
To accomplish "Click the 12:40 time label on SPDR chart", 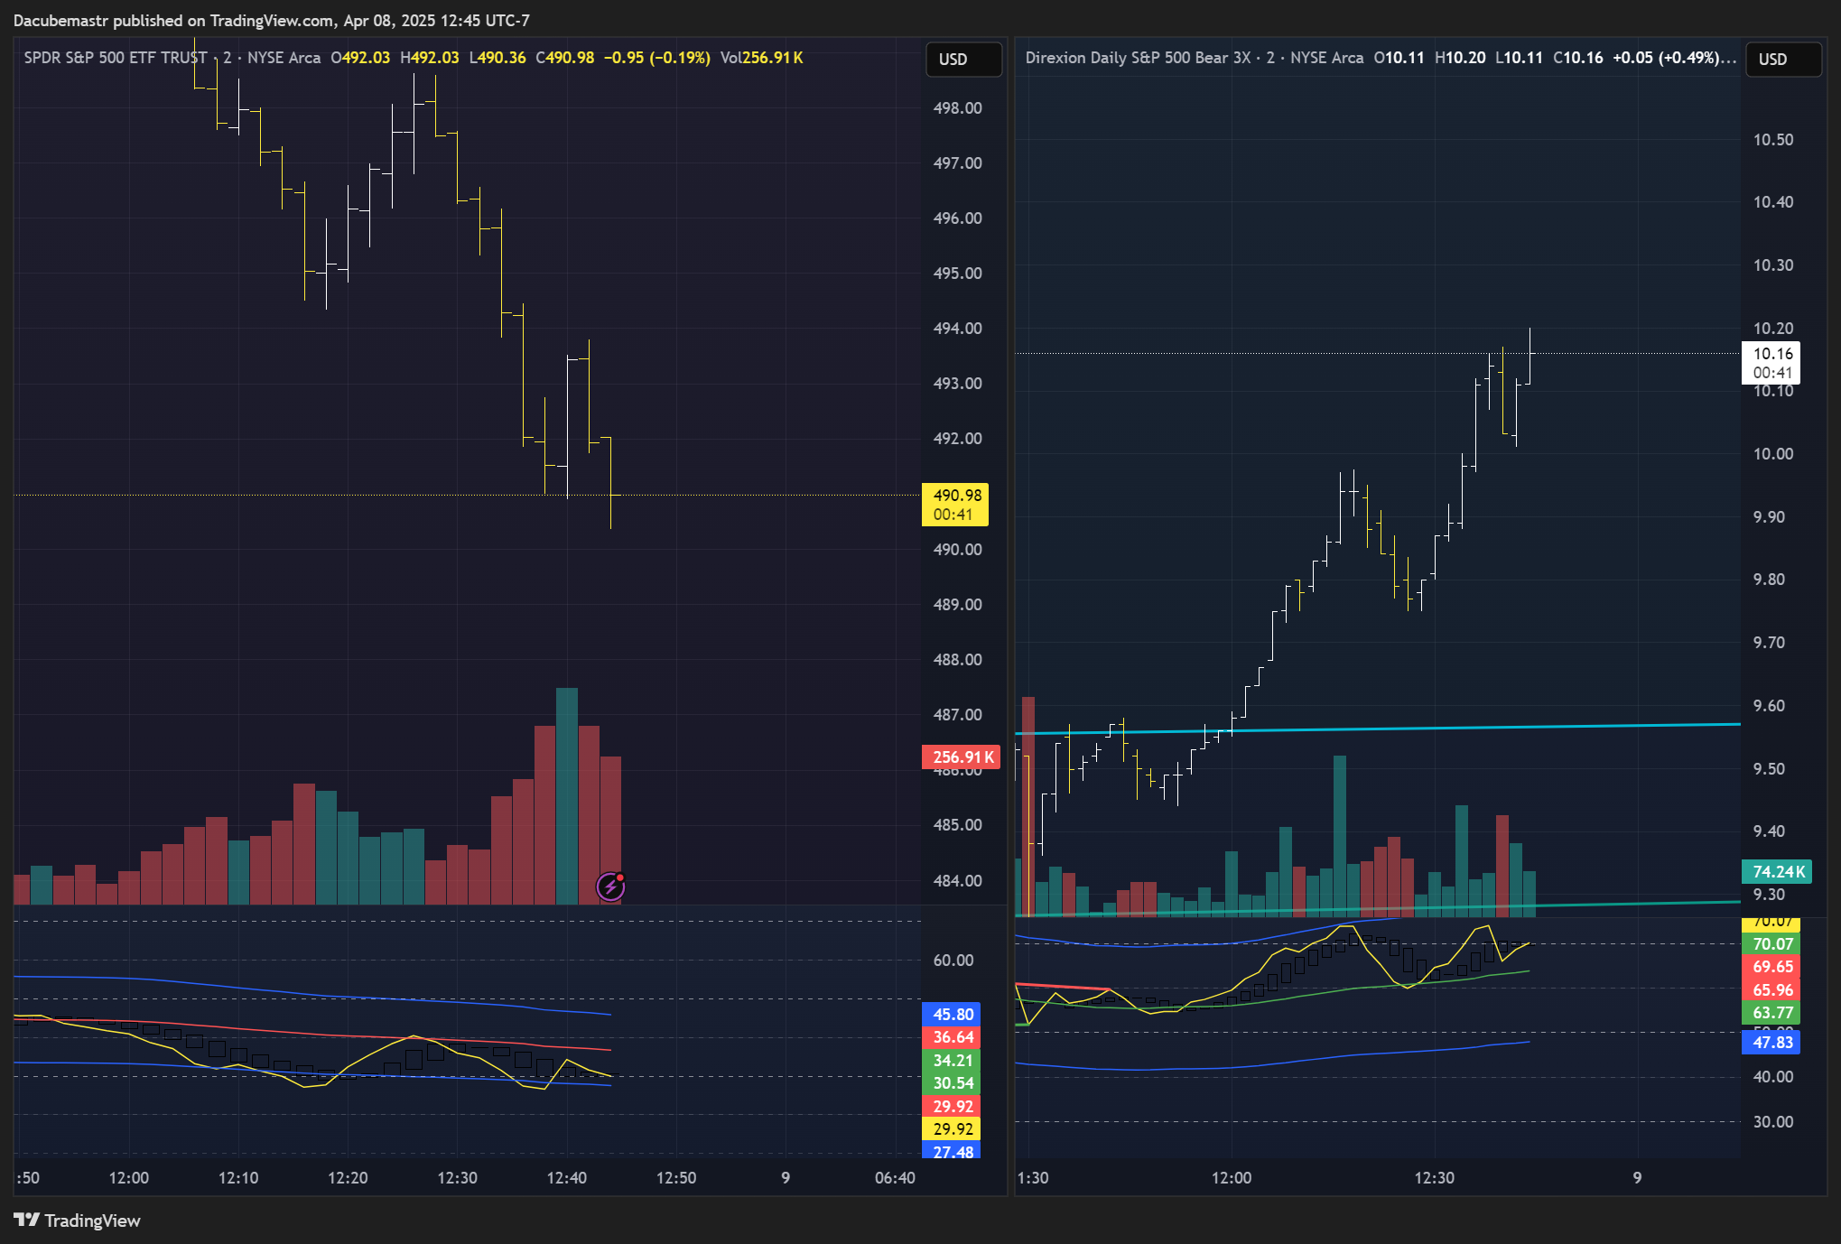I will coord(567,1178).
